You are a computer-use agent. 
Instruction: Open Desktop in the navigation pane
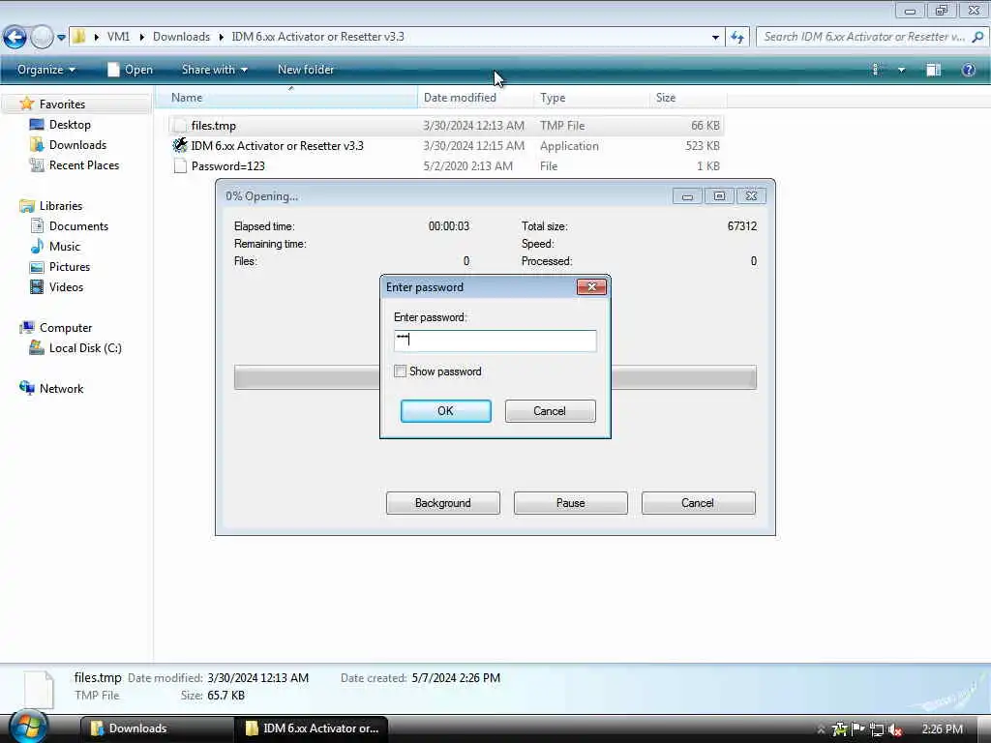(x=70, y=125)
